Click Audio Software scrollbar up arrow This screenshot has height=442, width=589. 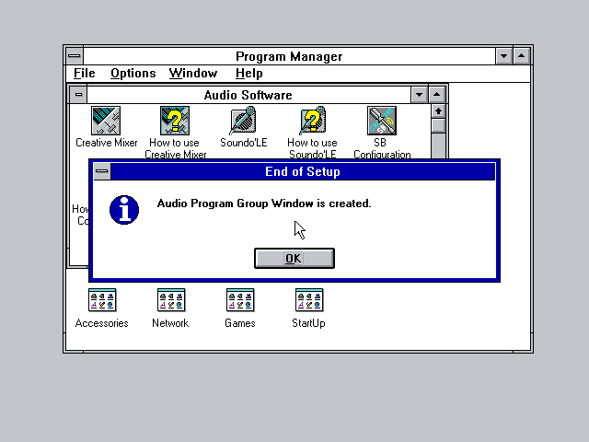[438, 111]
